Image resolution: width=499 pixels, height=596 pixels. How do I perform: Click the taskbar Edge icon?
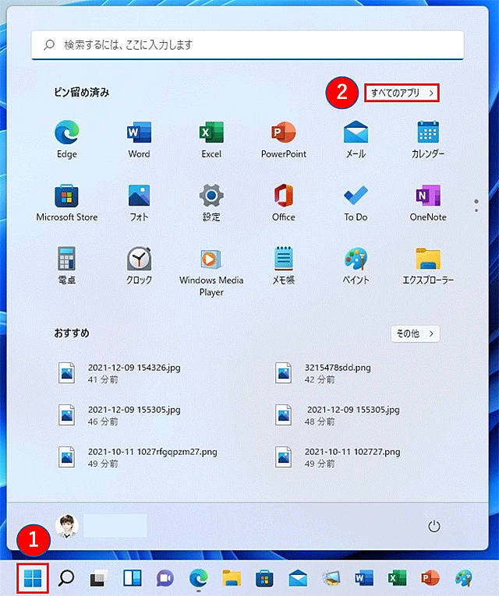199,579
